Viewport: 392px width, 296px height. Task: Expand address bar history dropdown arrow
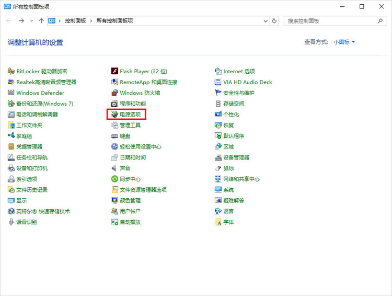point(266,21)
